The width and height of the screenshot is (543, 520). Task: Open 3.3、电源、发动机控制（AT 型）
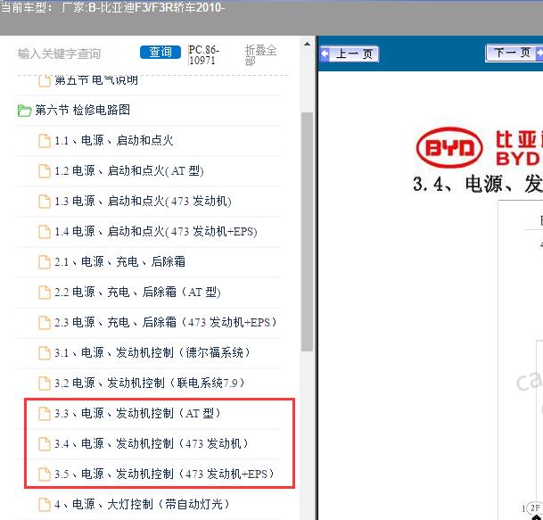[137, 413]
